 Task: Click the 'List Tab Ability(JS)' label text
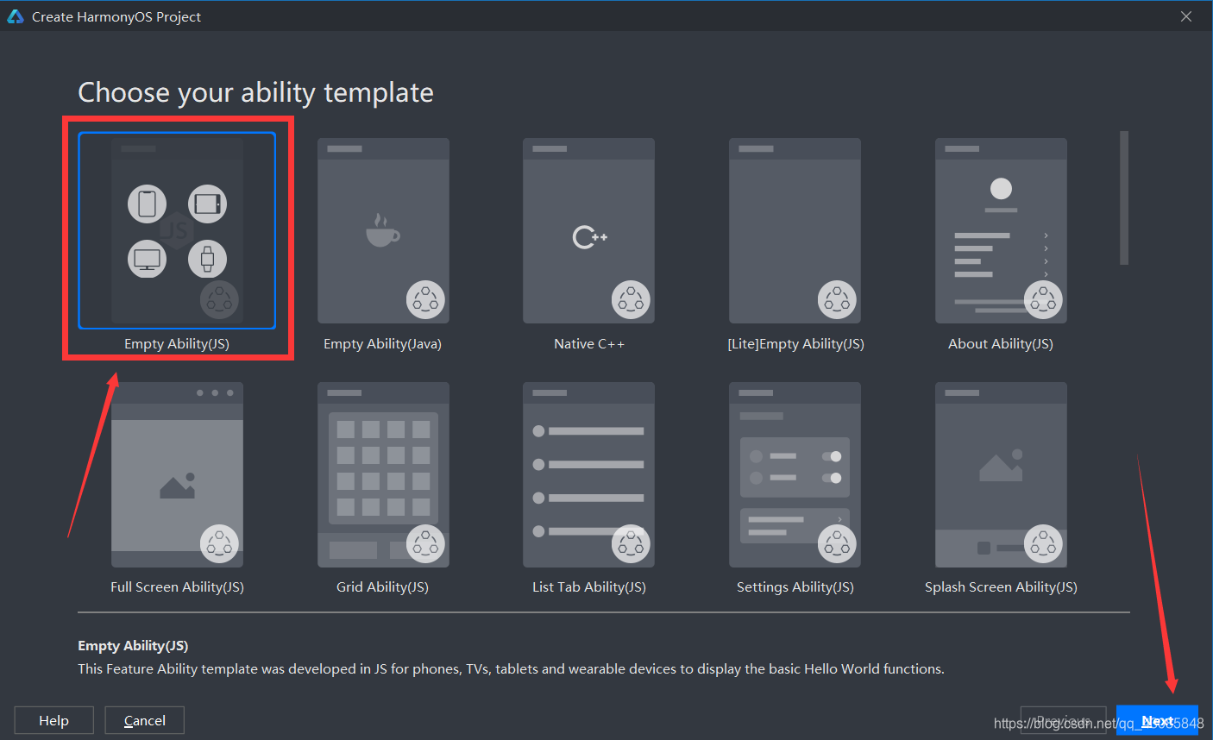coord(589,586)
